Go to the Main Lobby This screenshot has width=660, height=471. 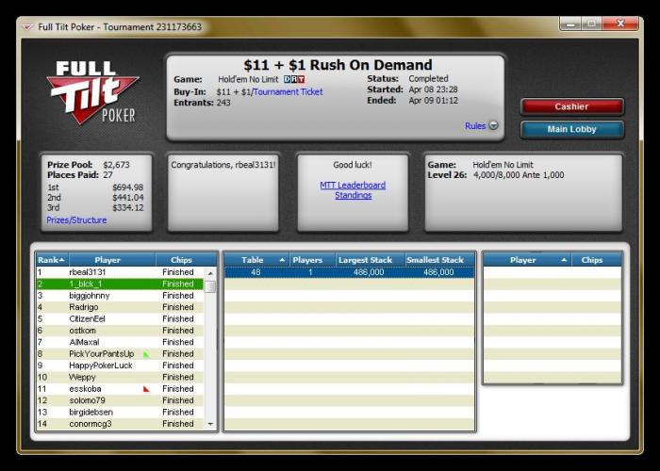coord(572,130)
